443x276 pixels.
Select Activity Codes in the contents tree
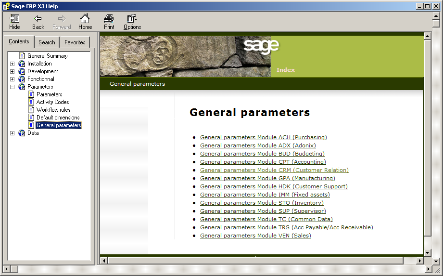click(x=52, y=102)
